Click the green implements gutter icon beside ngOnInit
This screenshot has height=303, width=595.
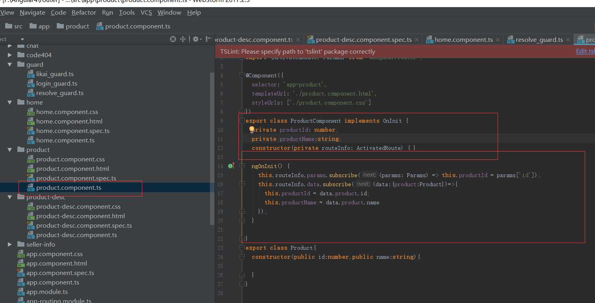(231, 166)
